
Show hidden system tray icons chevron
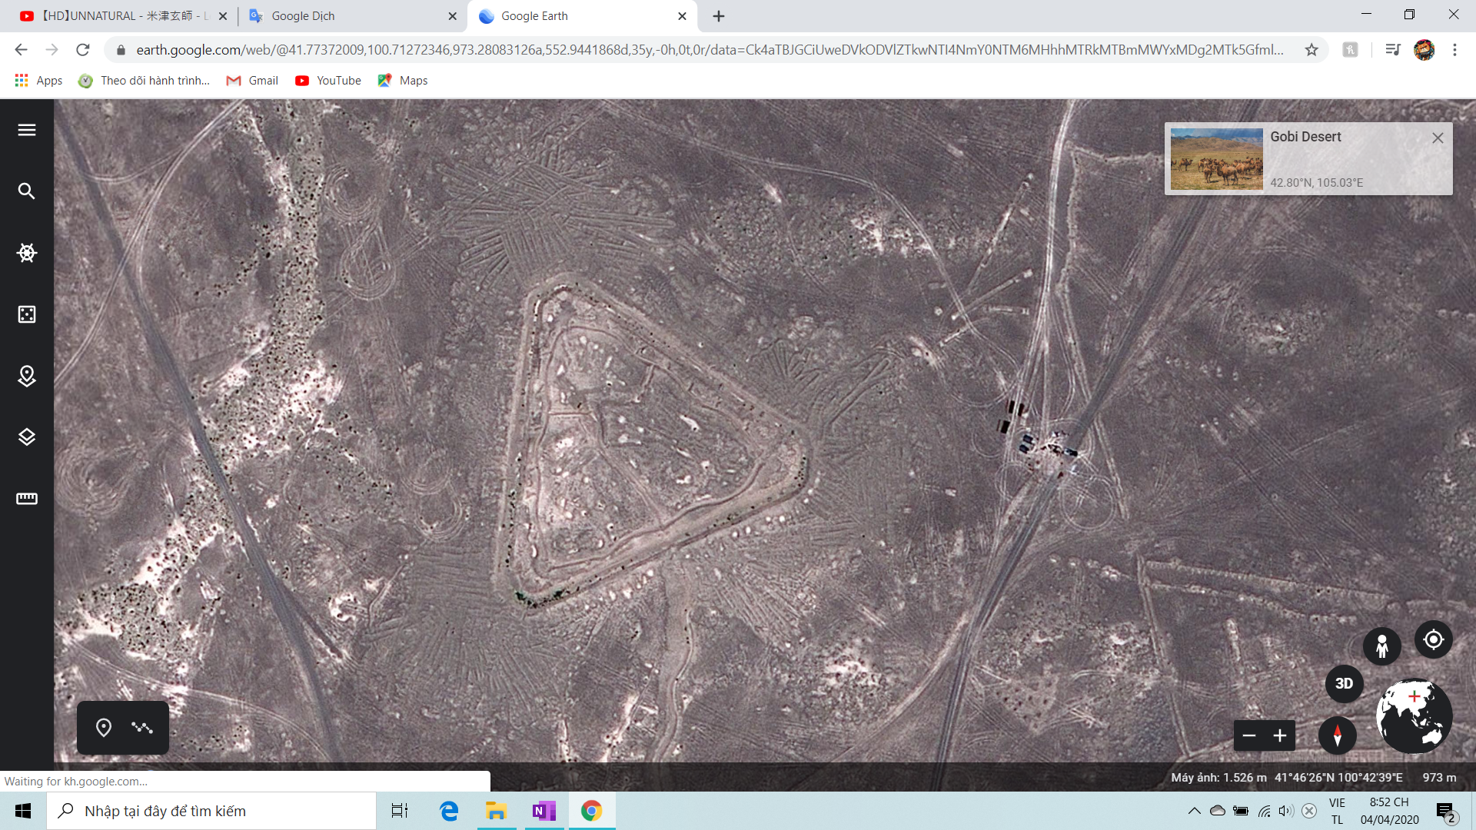click(1194, 811)
